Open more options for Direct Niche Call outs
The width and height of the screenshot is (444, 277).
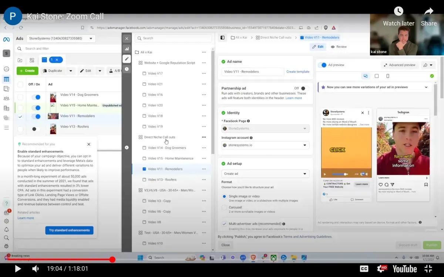(x=204, y=137)
